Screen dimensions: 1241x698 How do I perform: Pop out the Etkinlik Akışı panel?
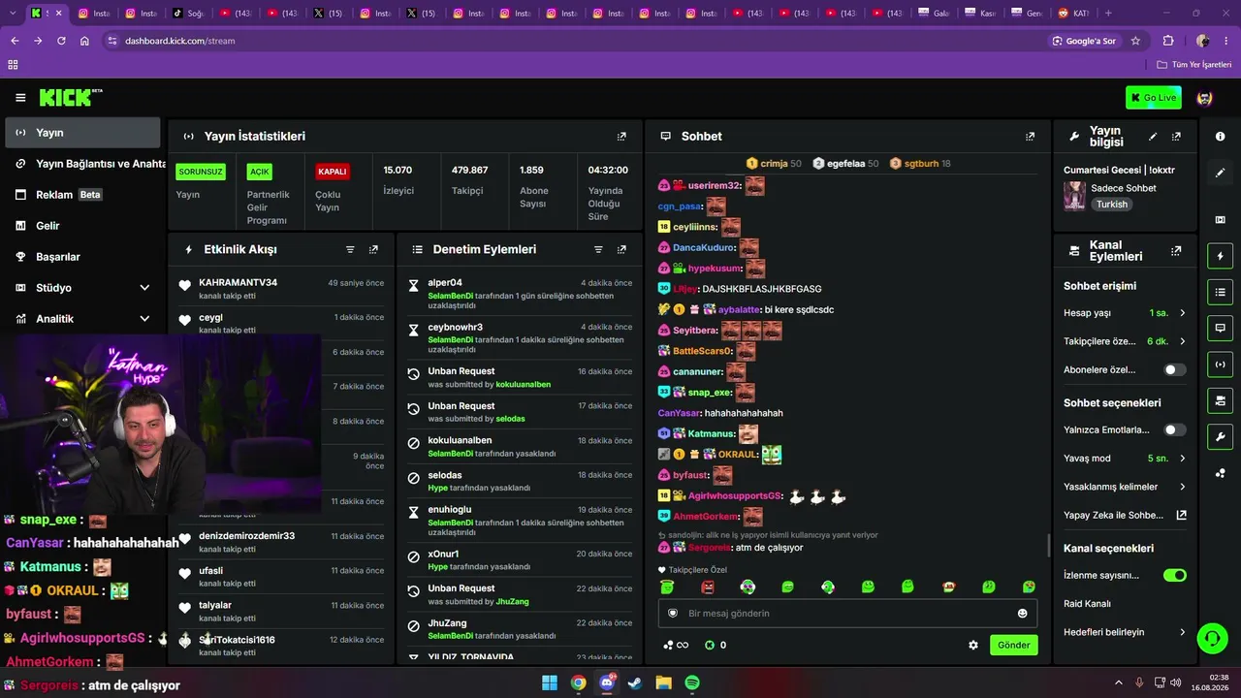[x=373, y=249]
